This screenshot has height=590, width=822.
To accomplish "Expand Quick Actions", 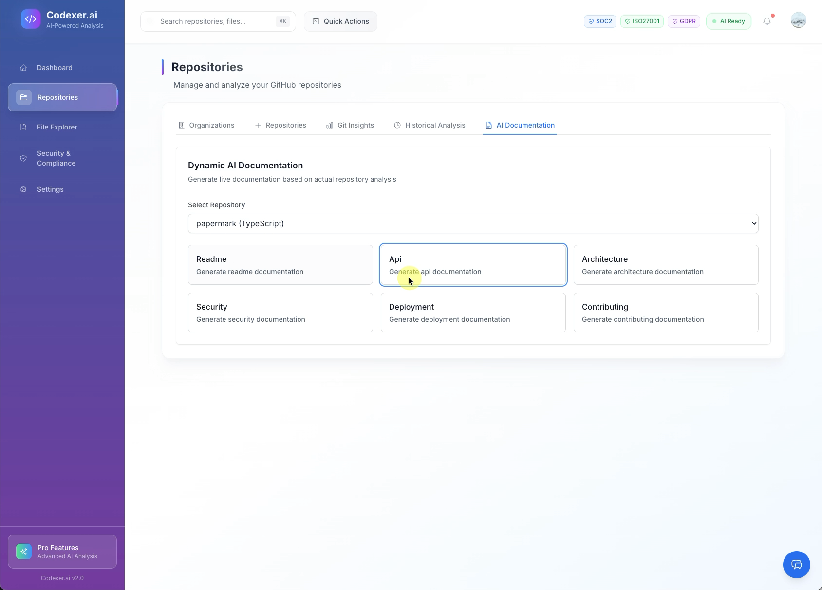I will coord(340,21).
